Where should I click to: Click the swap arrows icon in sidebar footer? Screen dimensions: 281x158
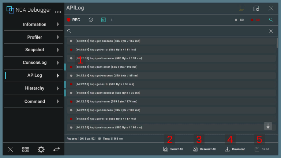(x=56, y=149)
